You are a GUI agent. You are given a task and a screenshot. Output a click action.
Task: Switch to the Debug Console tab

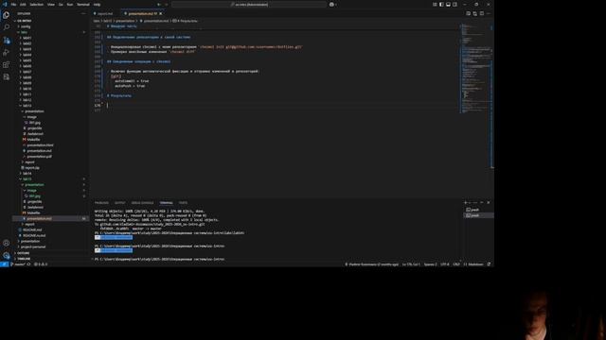[142, 202]
